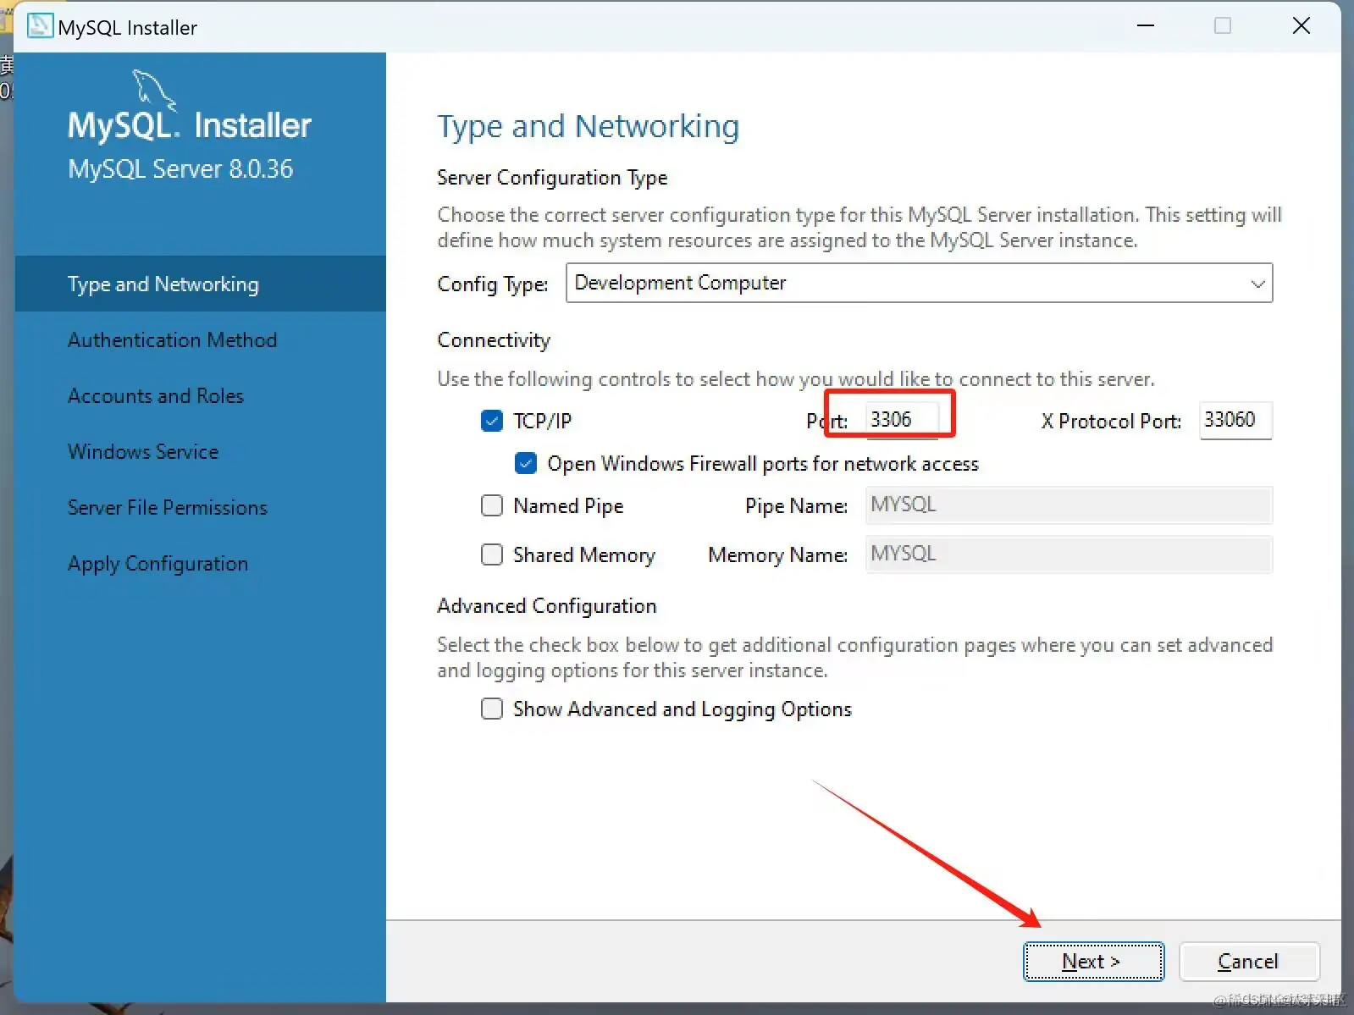Click the Memory Name field
The image size is (1354, 1015).
point(1069,554)
